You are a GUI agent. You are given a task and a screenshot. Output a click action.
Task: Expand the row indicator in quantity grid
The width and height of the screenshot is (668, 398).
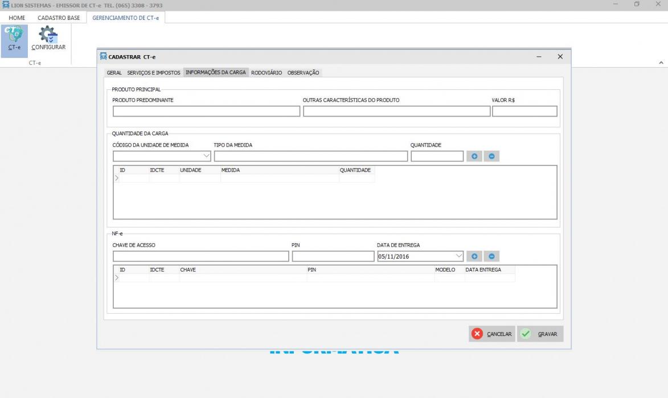point(117,178)
